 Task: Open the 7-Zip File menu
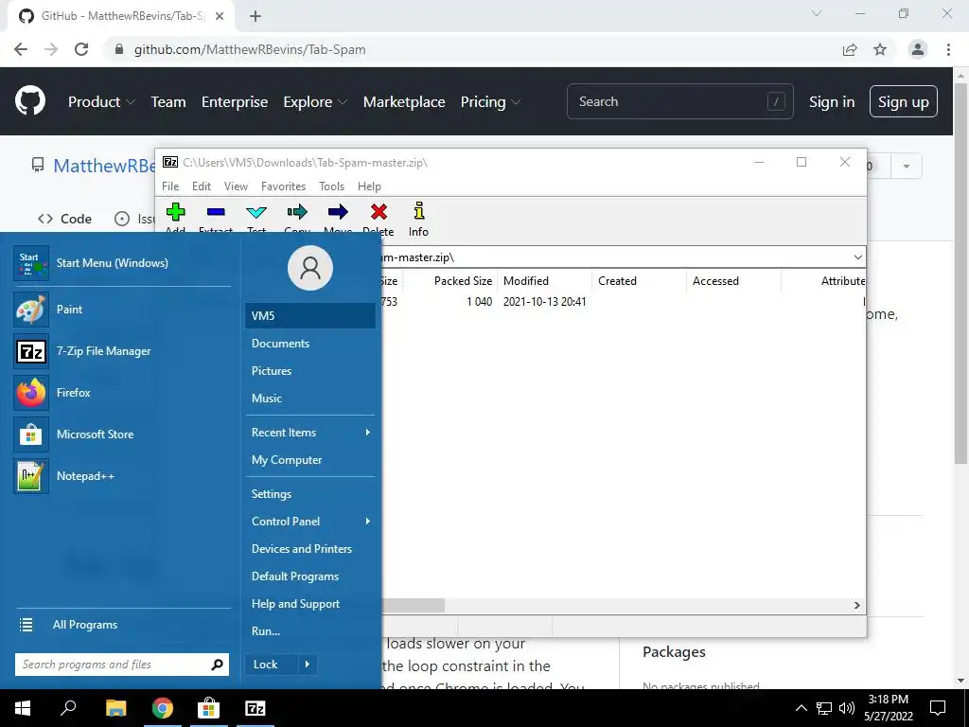(x=170, y=186)
